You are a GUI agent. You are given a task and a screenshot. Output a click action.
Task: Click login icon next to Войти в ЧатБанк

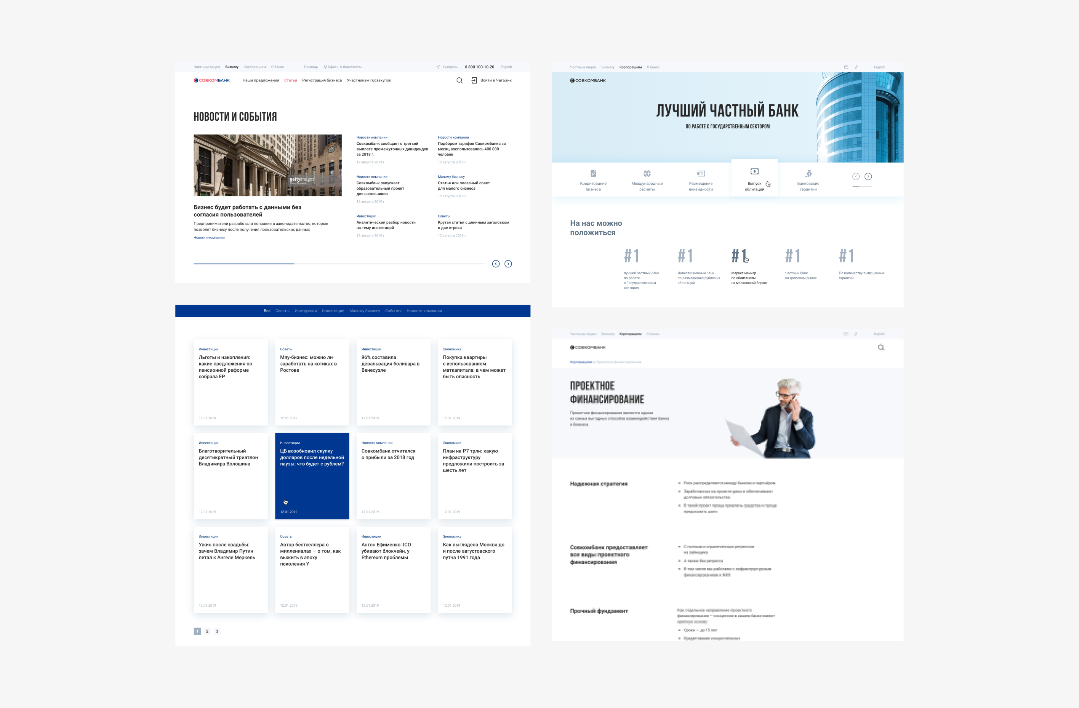click(474, 80)
